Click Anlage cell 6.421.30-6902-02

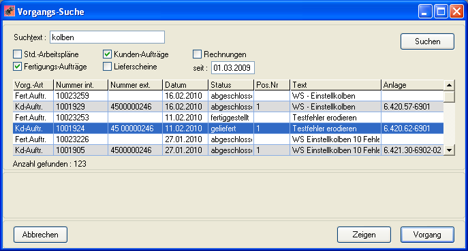point(412,150)
